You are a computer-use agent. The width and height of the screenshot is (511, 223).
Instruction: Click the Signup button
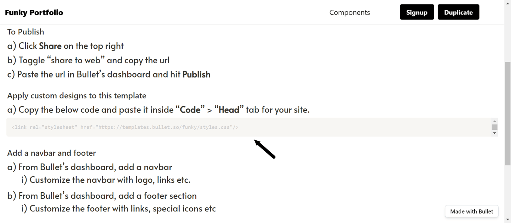(417, 12)
